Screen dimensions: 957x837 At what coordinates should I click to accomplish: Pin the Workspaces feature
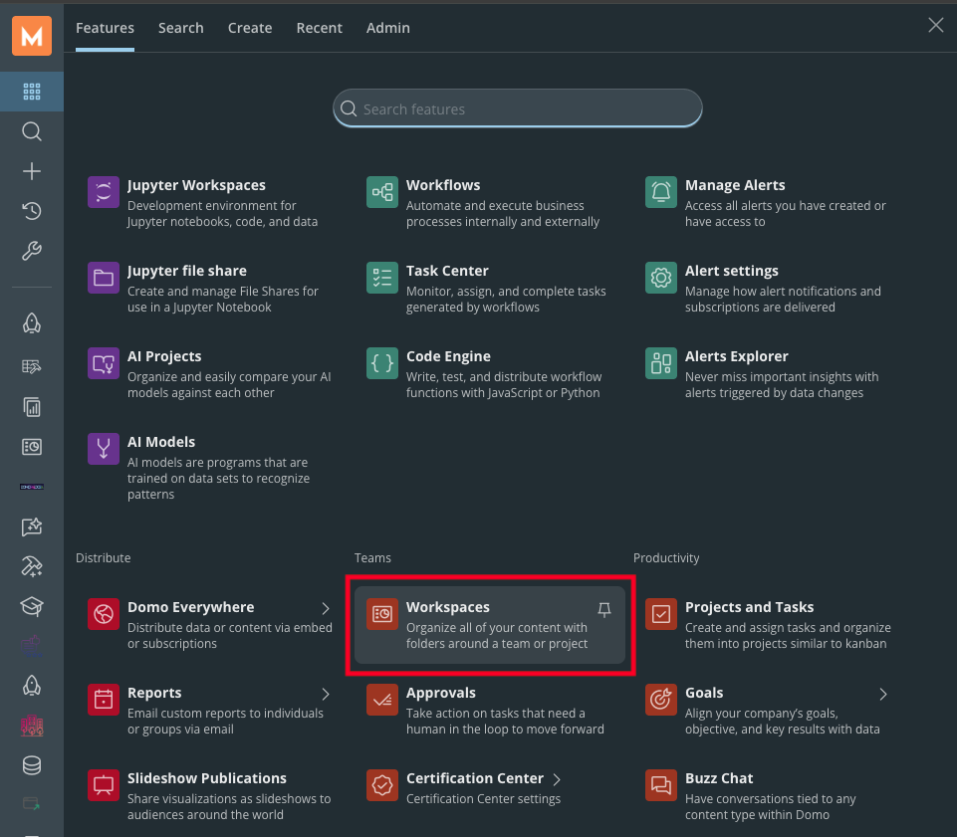click(604, 609)
